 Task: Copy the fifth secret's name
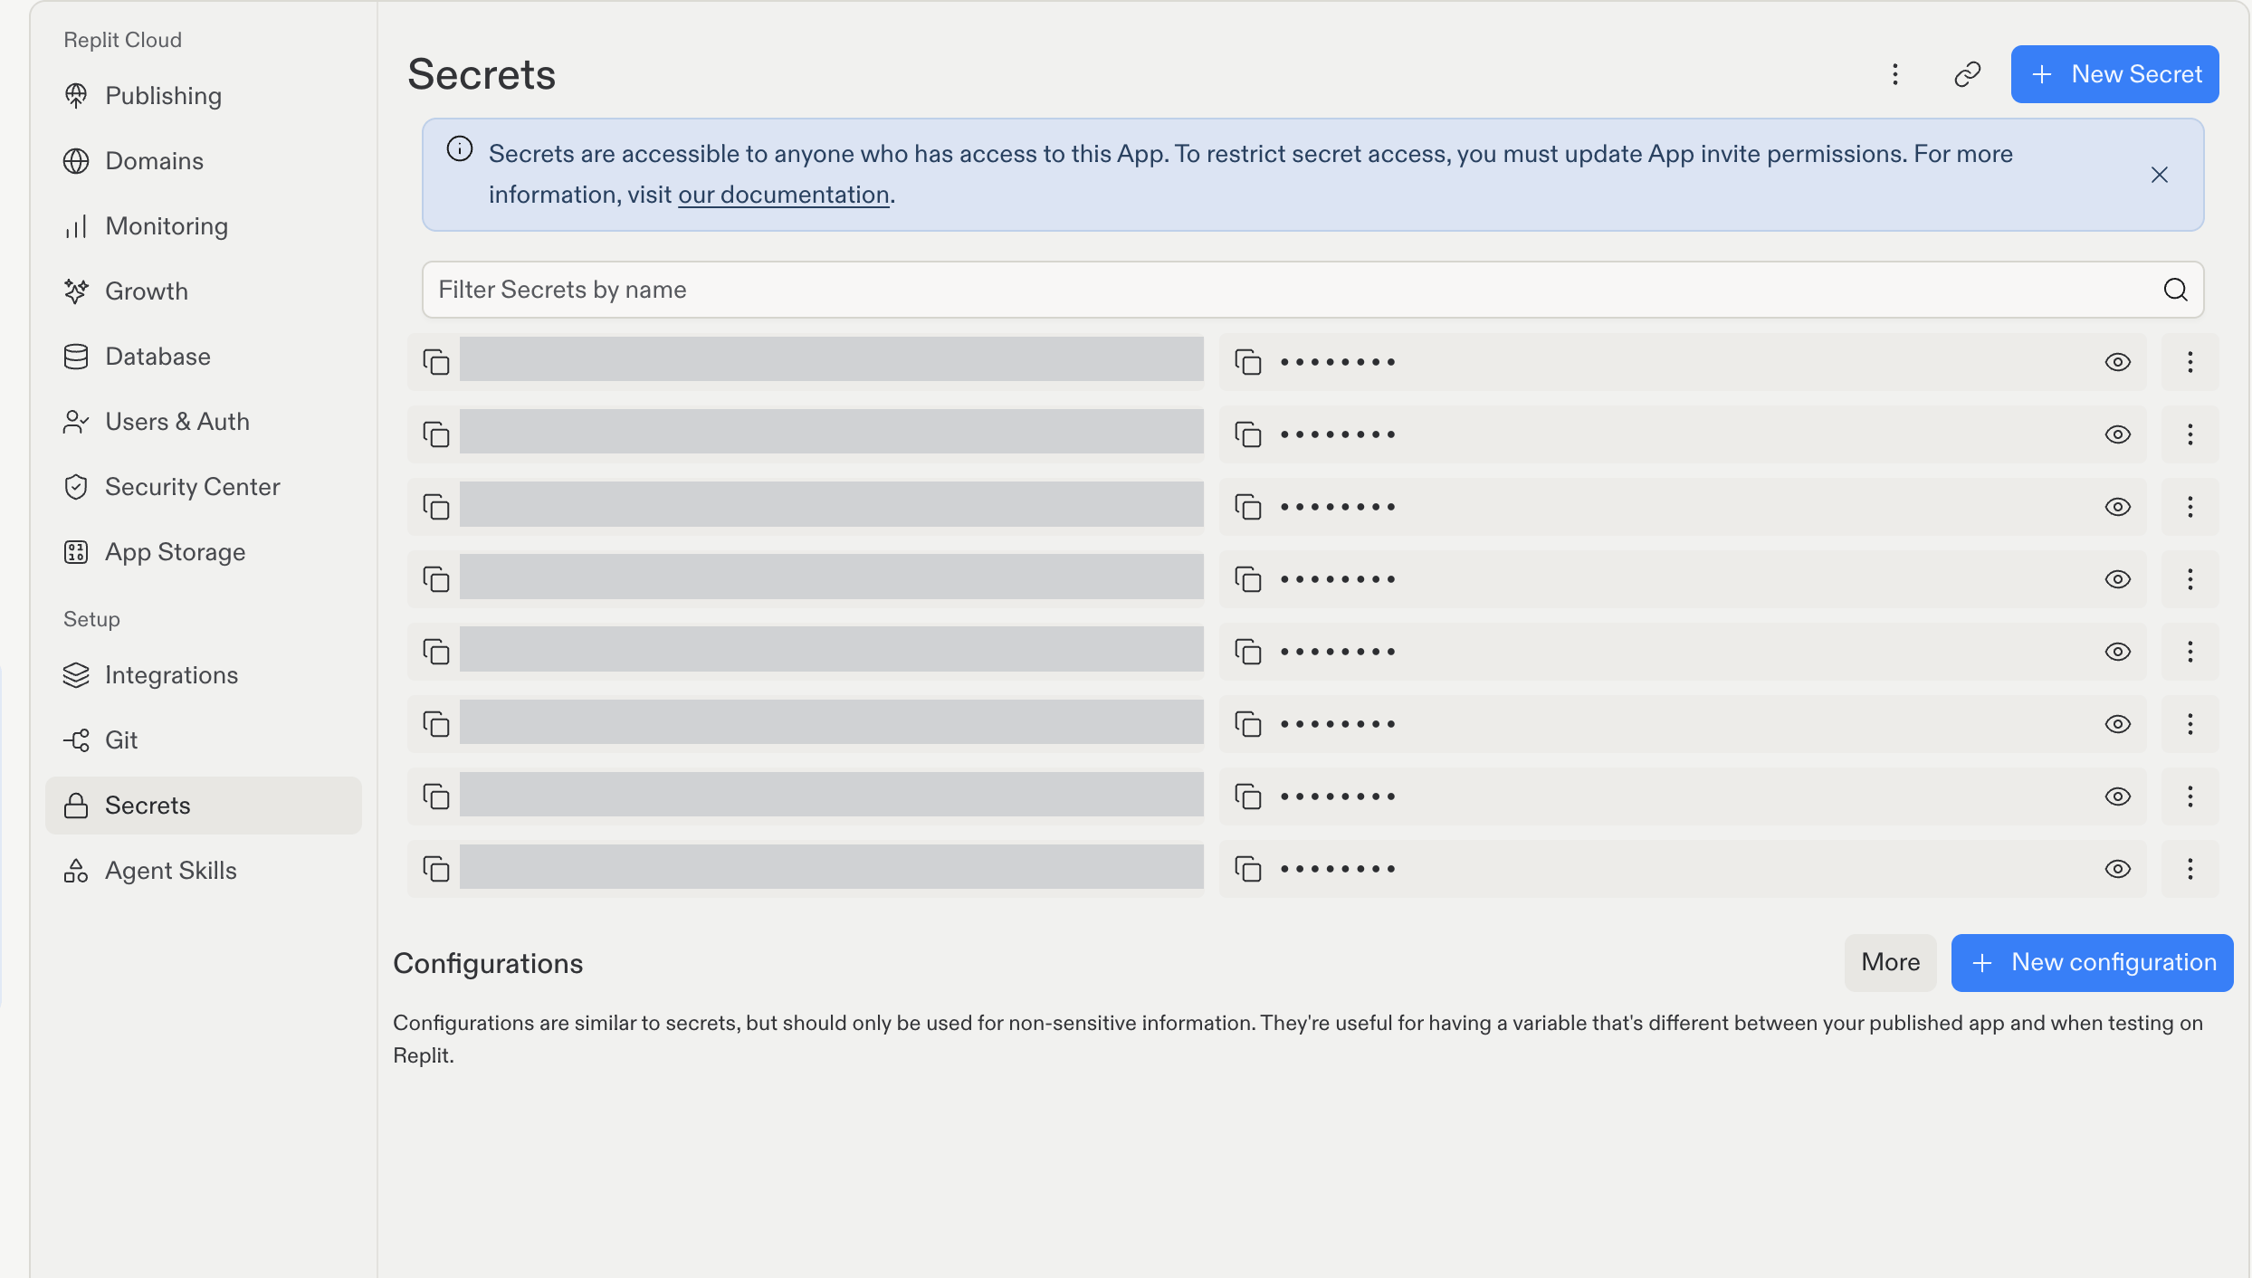[x=436, y=652]
